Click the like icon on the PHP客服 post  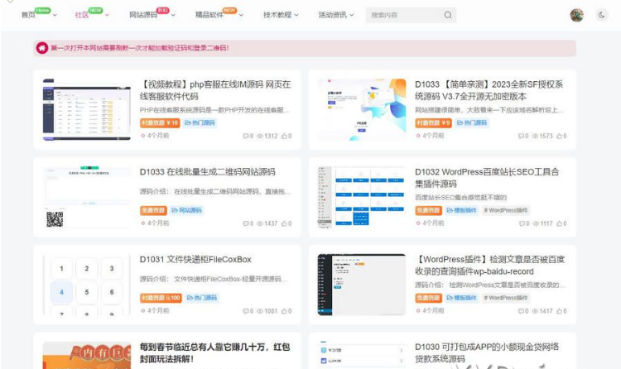[286, 136]
